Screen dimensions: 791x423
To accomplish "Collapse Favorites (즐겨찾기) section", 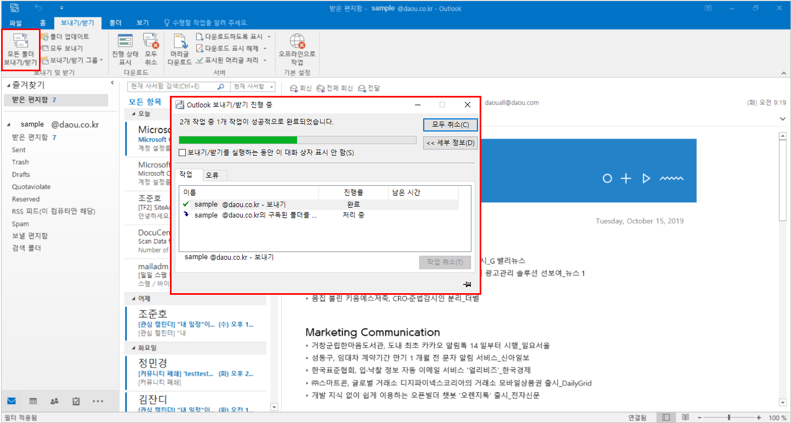I will click(x=8, y=86).
